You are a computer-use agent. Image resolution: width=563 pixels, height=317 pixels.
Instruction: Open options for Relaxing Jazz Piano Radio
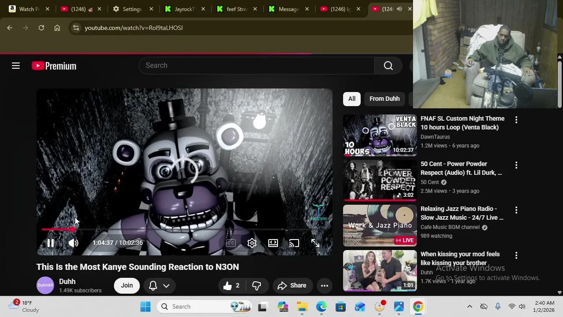(x=516, y=210)
